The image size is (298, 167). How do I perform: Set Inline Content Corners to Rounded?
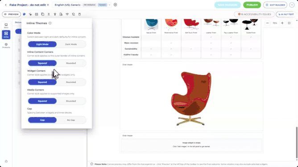pyautogui.click(x=71, y=63)
